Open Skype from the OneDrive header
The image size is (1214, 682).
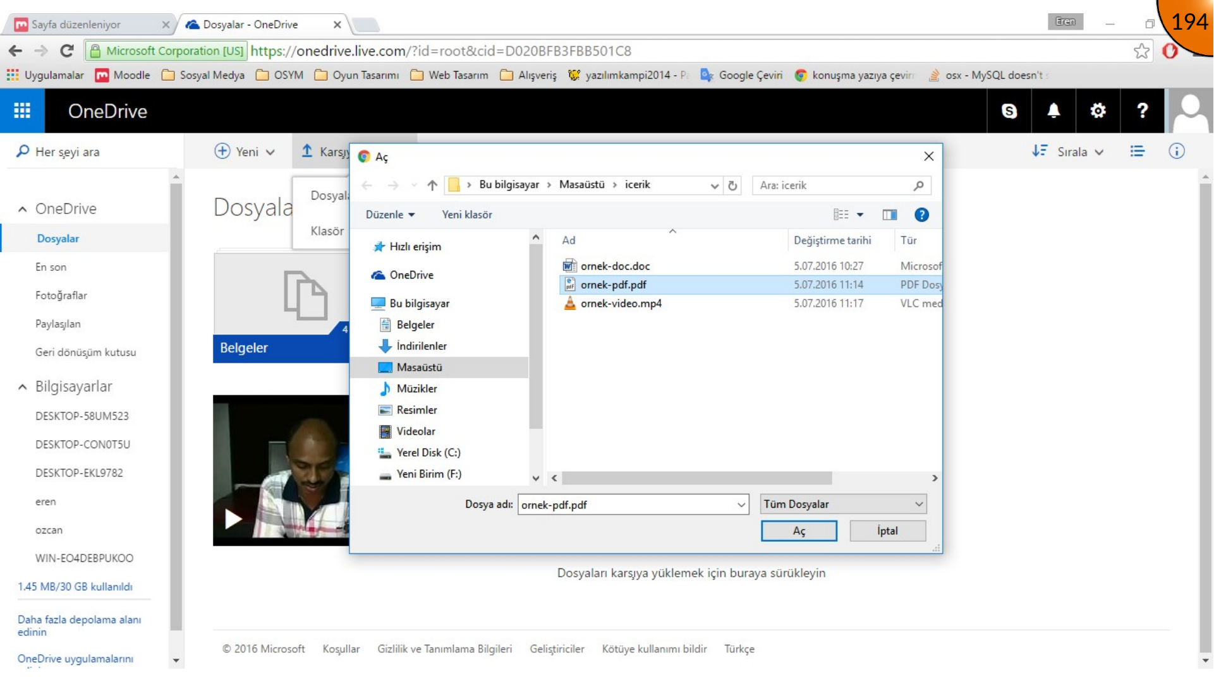(1009, 111)
